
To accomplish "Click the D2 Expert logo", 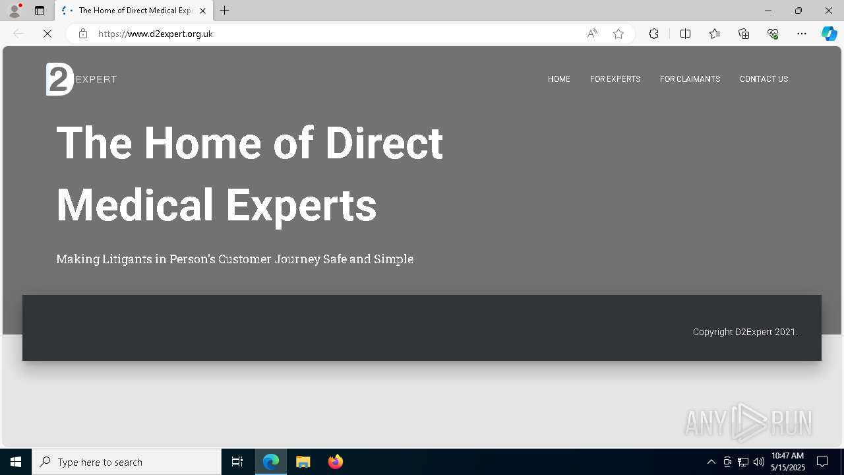I will 81,79.
